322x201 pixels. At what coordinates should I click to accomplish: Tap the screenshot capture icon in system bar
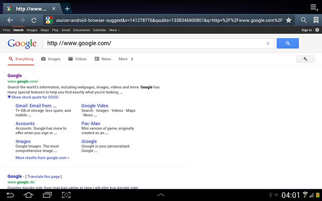point(66,195)
